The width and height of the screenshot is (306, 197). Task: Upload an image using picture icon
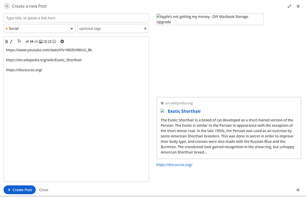tap(41, 42)
